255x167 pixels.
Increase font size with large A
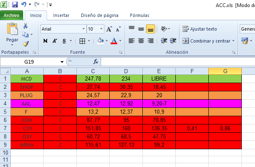point(109,29)
